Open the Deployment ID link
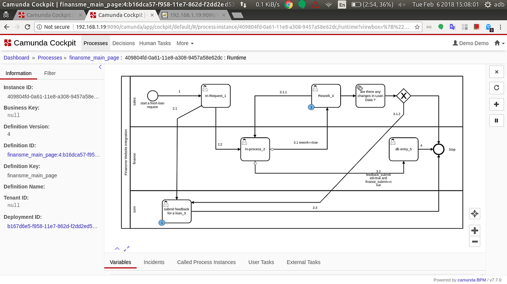 pos(53,226)
